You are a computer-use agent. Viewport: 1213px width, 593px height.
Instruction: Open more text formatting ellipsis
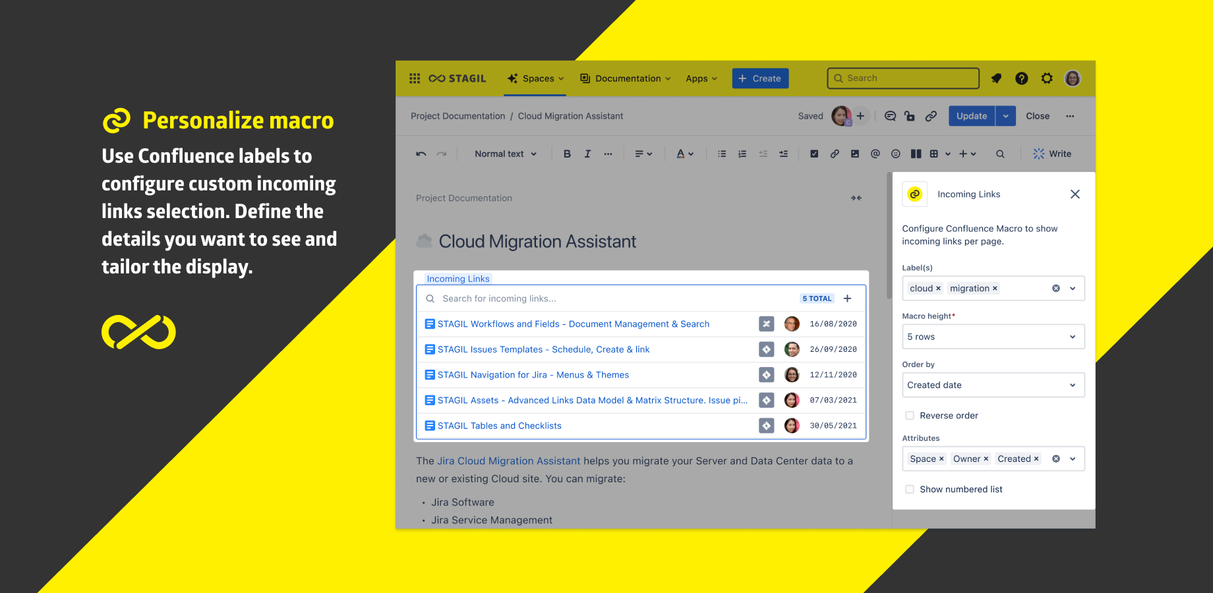(x=608, y=154)
